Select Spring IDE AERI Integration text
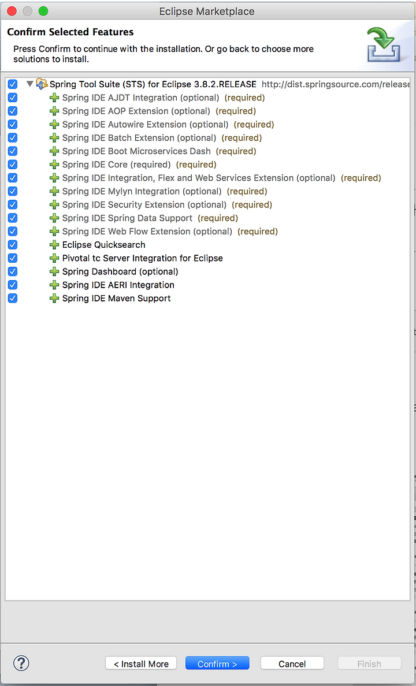 pos(118,285)
